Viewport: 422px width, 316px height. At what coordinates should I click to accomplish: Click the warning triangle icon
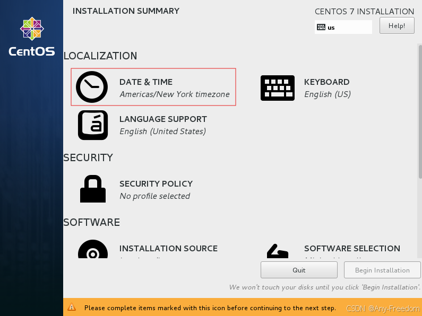click(72, 307)
